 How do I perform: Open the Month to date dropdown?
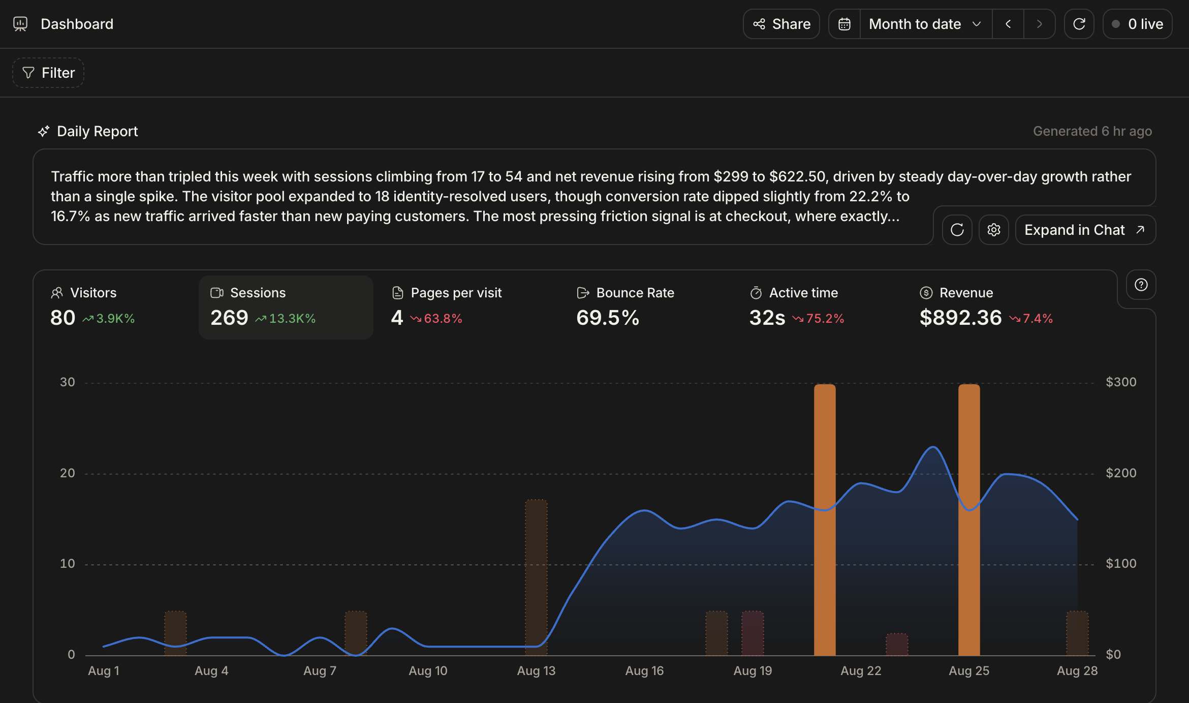(x=926, y=24)
